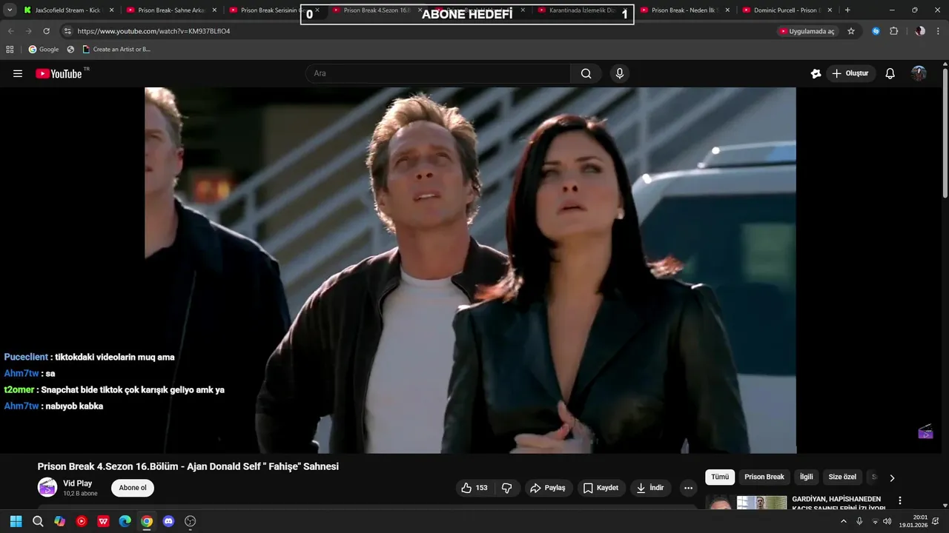Open the YouTube account avatar menu

click(919, 73)
